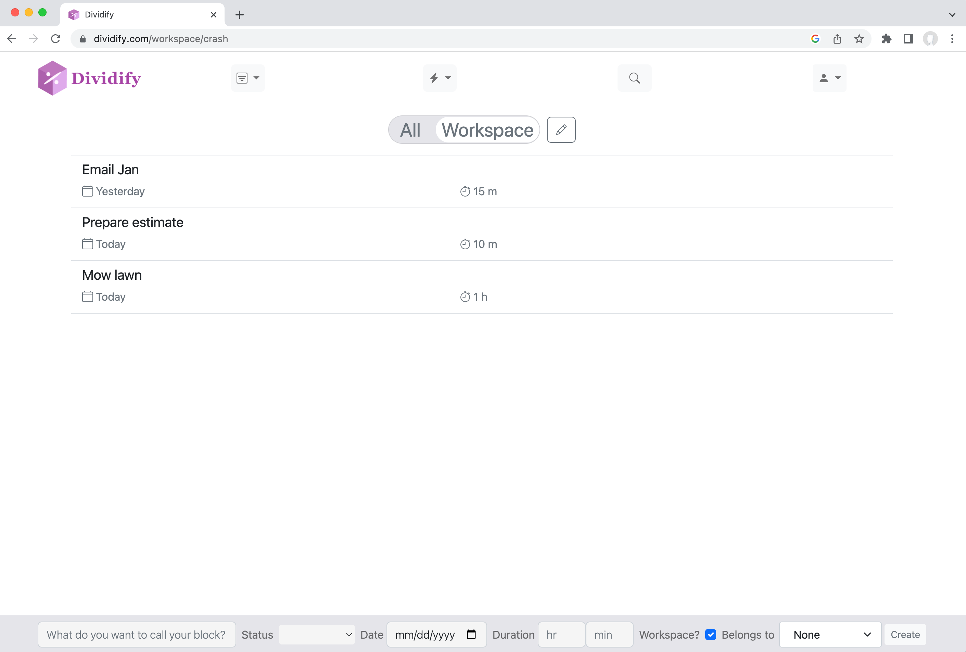The height and width of the screenshot is (652, 966).
Task: Uncheck the Workspace? checkbox
Action: point(710,635)
